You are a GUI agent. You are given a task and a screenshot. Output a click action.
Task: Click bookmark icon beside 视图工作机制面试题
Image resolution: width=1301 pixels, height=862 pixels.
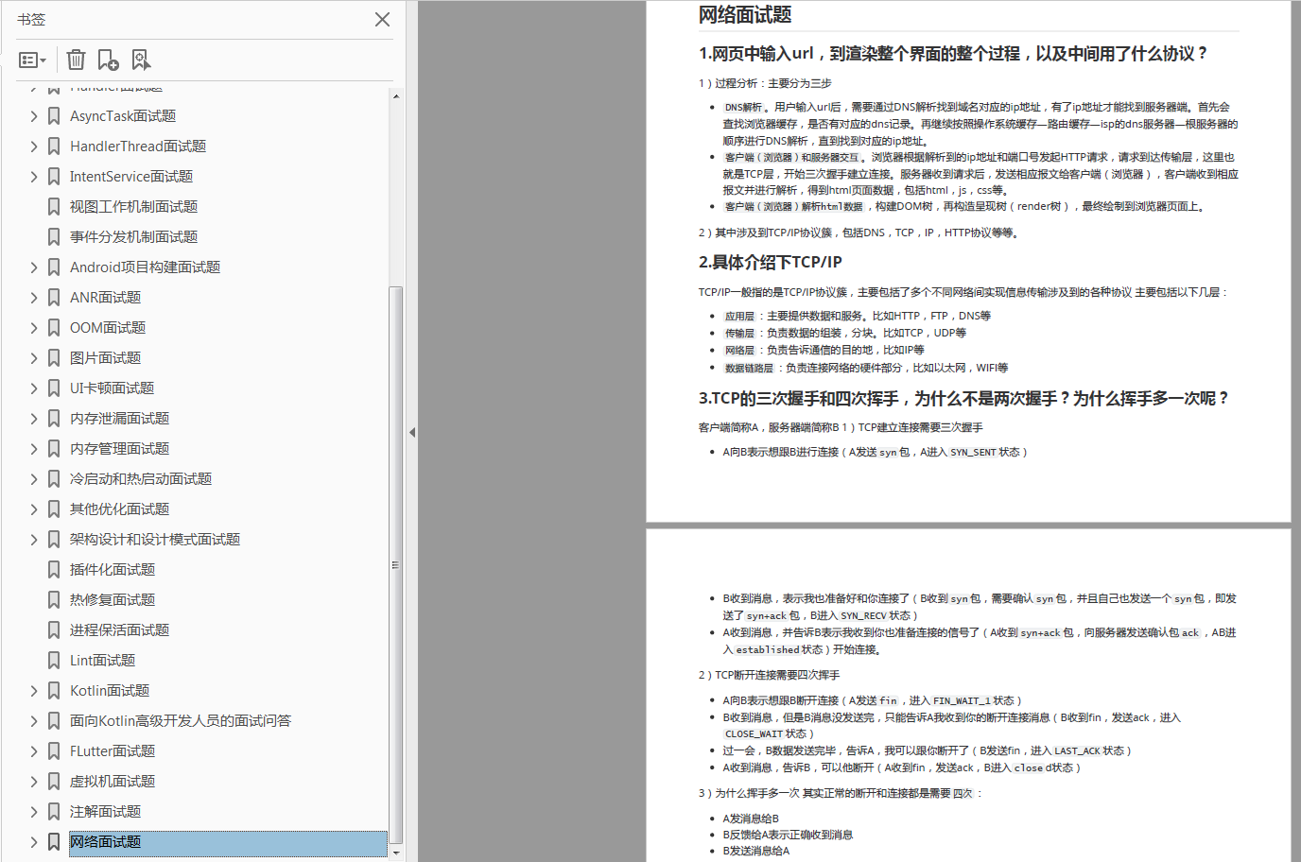pyautogui.click(x=54, y=207)
